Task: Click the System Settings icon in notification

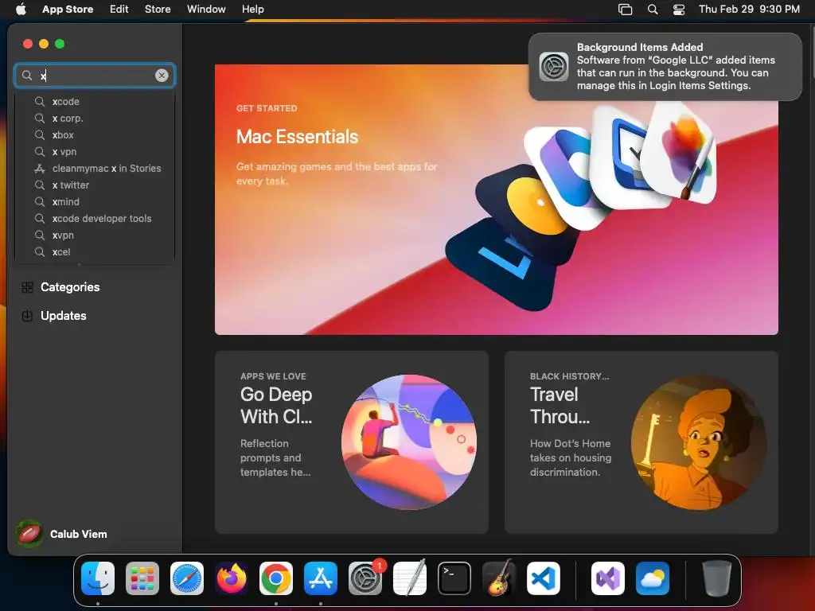Action: pyautogui.click(x=554, y=67)
